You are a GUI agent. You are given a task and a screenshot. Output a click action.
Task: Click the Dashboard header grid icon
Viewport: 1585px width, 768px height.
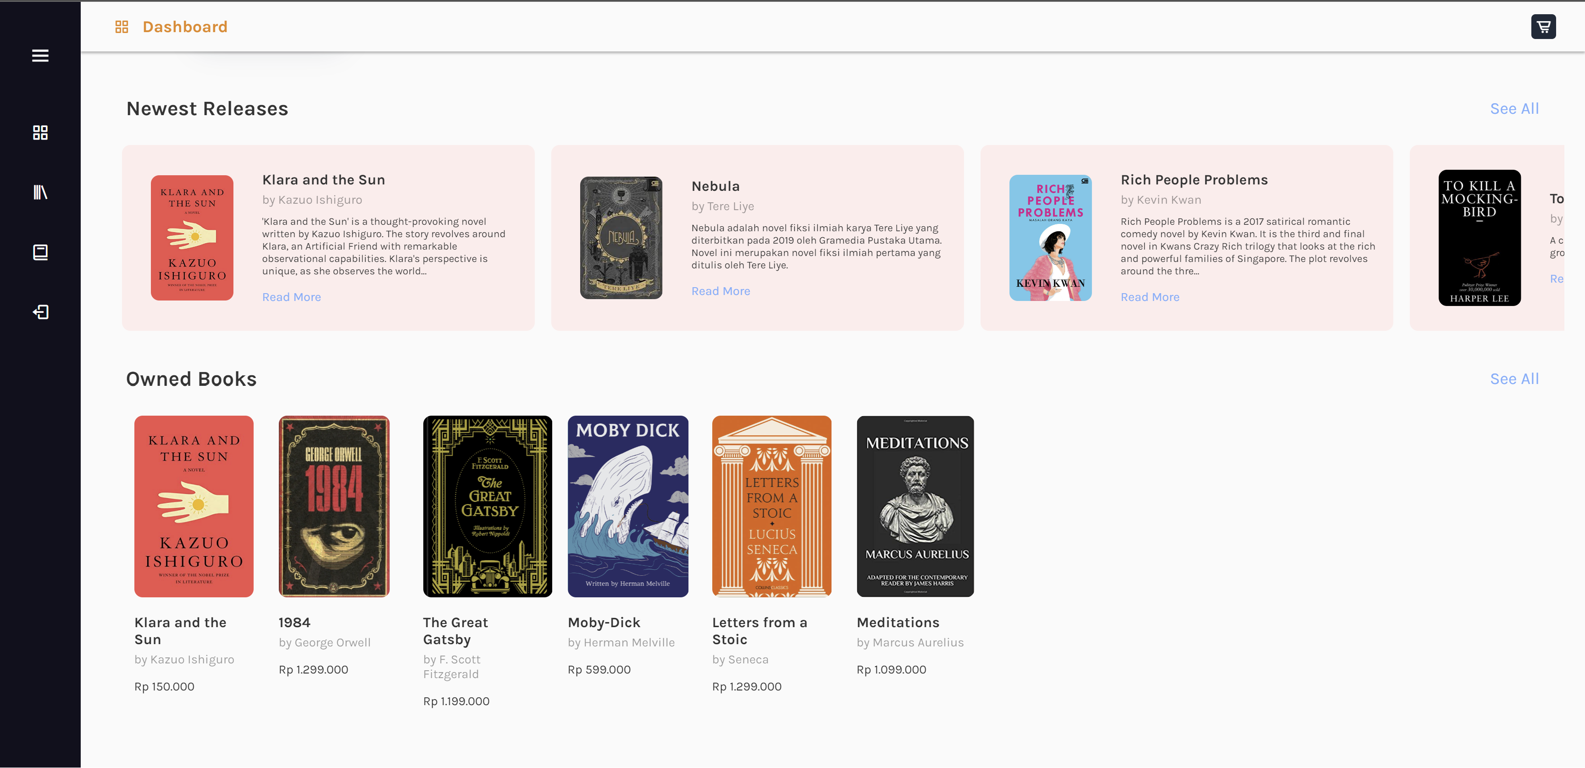pyautogui.click(x=122, y=27)
